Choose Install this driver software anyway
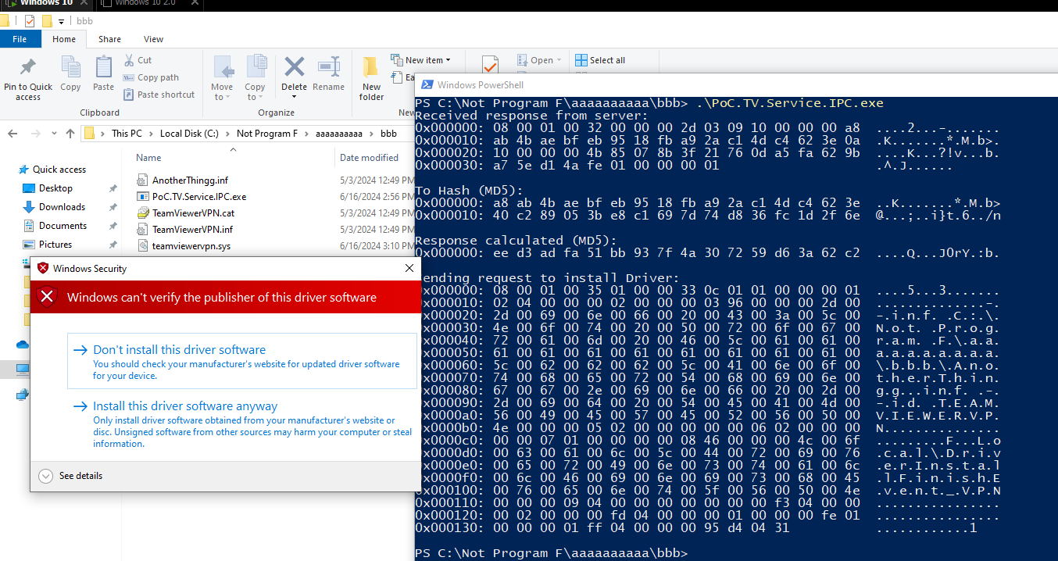The width and height of the screenshot is (1058, 561). coord(242,423)
